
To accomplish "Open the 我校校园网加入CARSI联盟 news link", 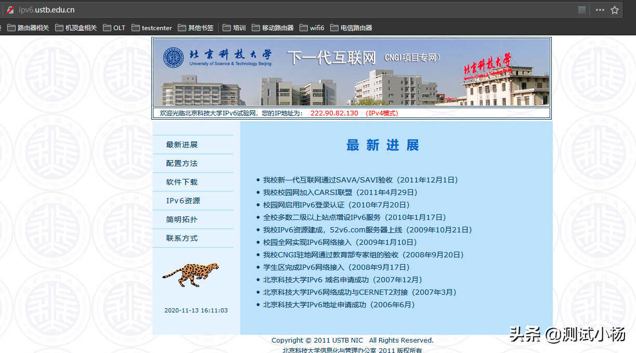I will tap(340, 192).
